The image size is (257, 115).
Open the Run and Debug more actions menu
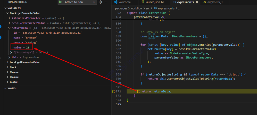(x=106, y=2)
